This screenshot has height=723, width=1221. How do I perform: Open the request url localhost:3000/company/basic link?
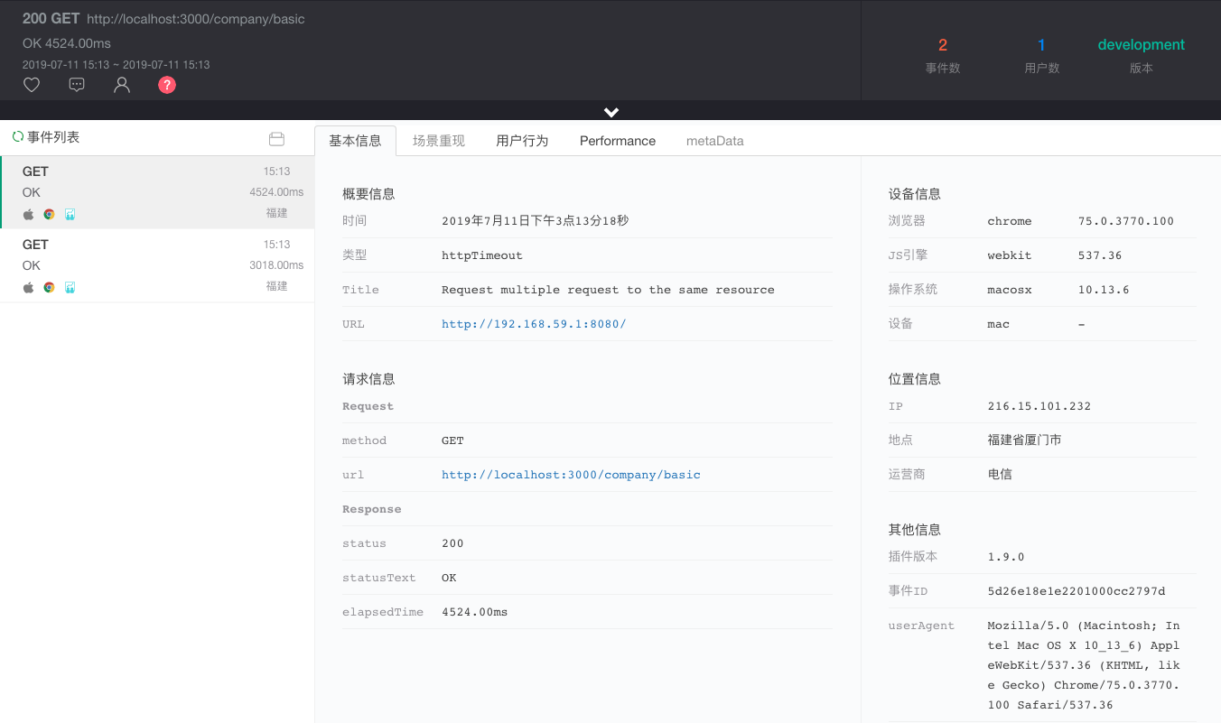(x=571, y=475)
